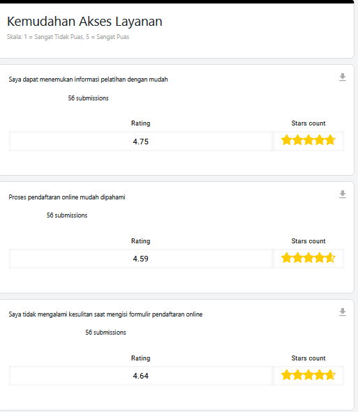Download the 'Proses pendaftaran online' question report
Viewport: 358px width, 412px height.
click(342, 194)
